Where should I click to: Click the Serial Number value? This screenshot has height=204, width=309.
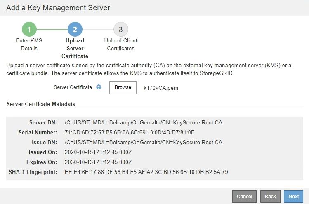point(130,133)
